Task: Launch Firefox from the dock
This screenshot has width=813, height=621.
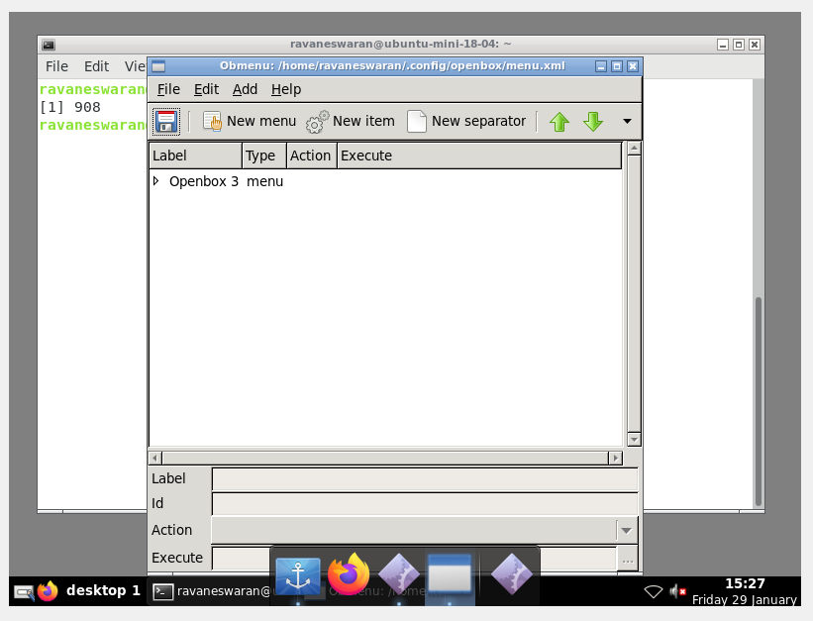Action: 349,573
